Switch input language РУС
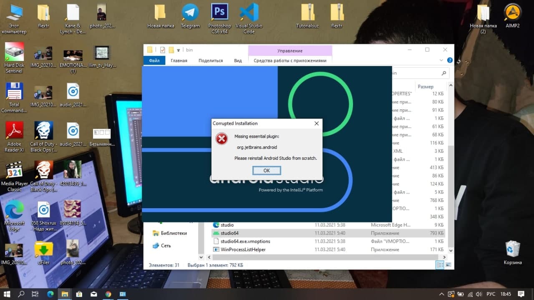 coord(491,294)
